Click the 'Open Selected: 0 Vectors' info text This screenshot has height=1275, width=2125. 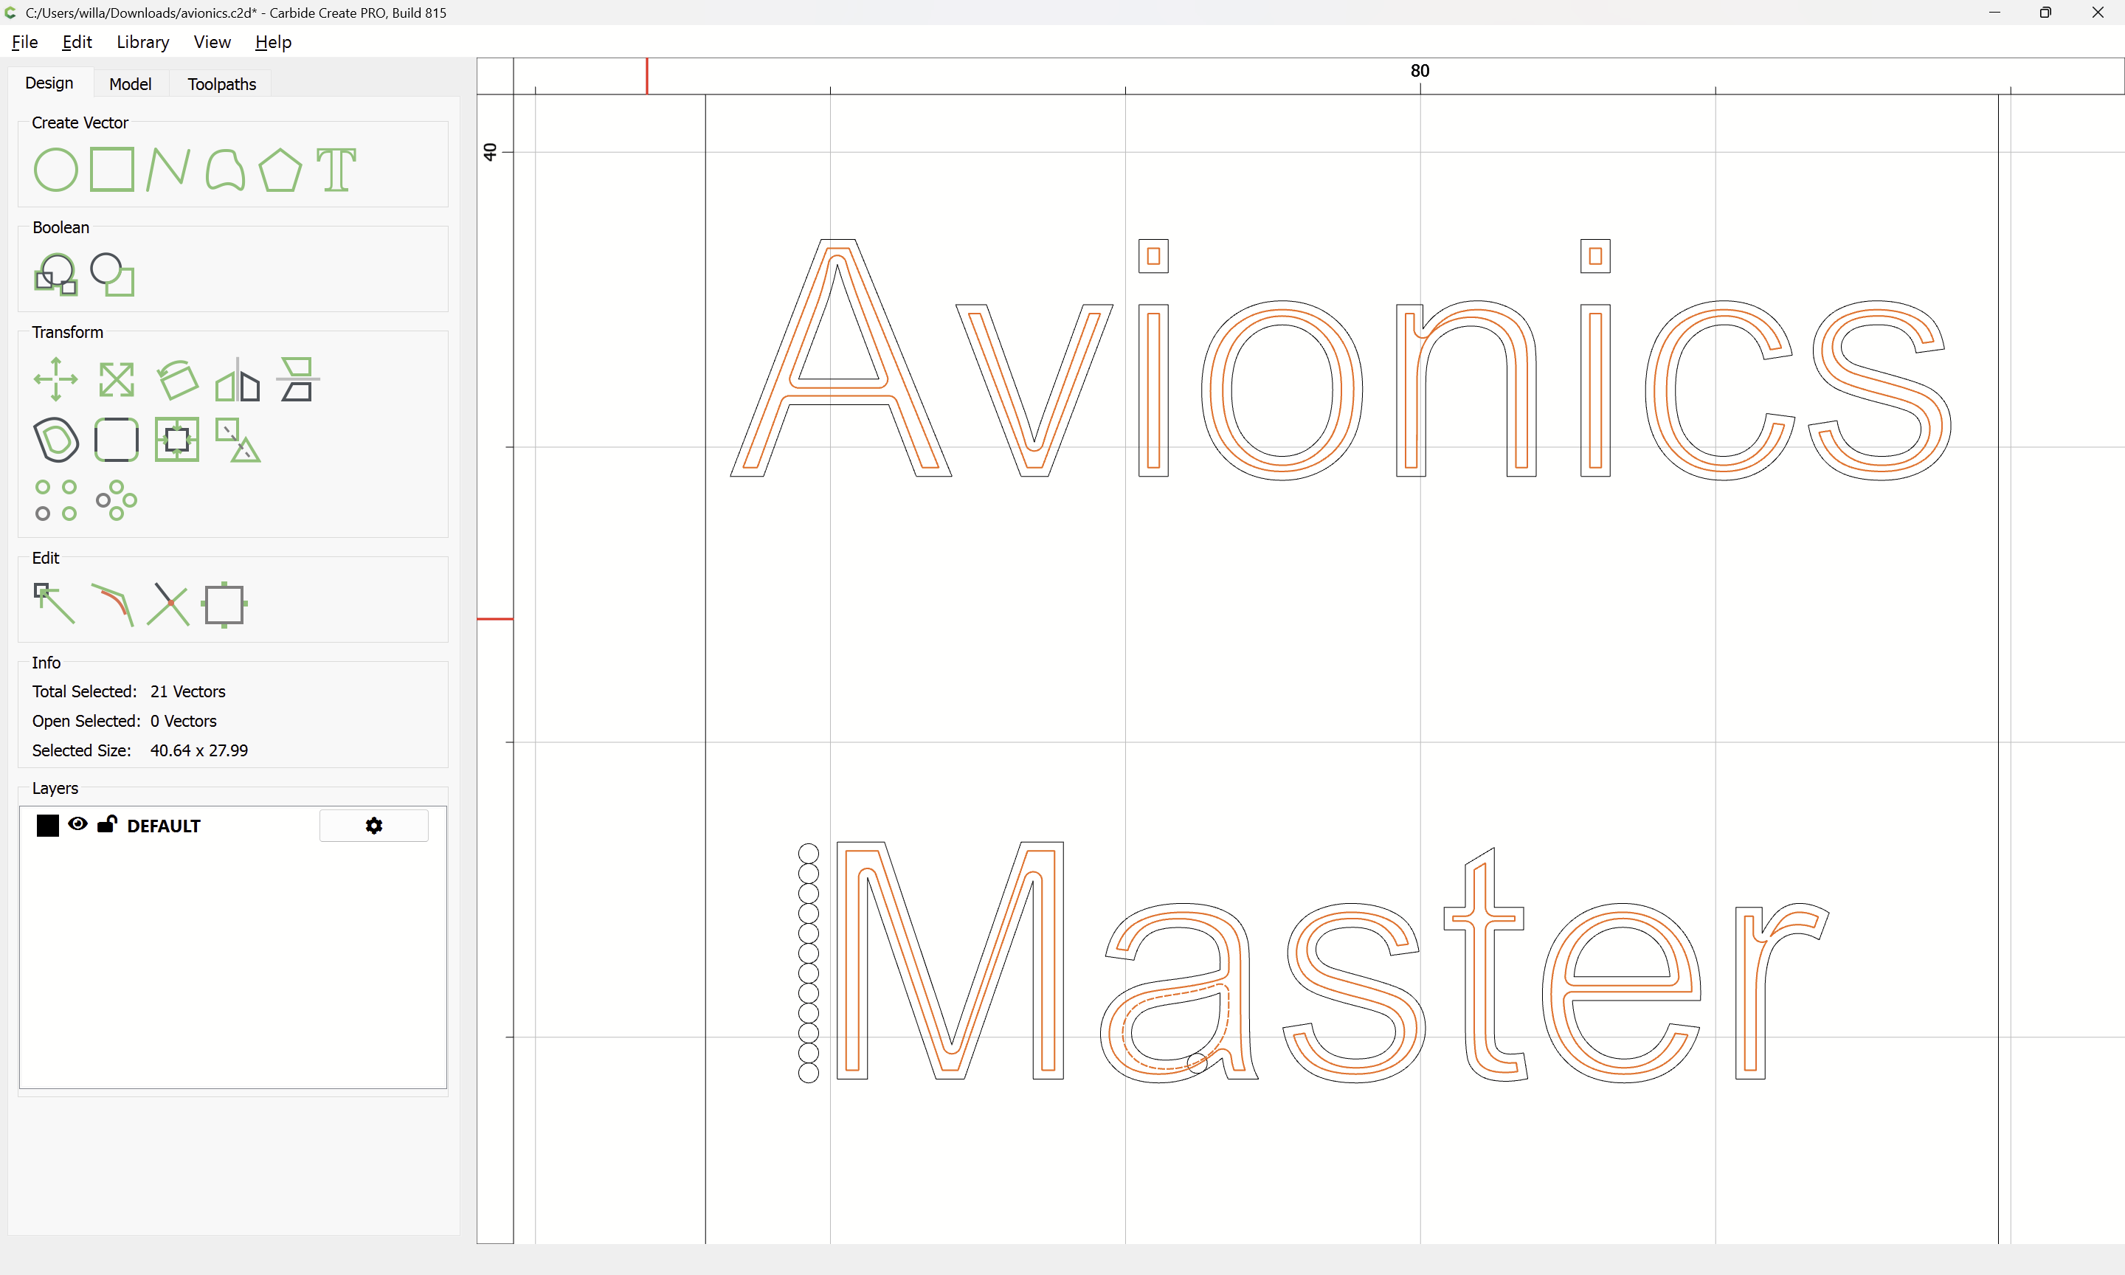125,721
